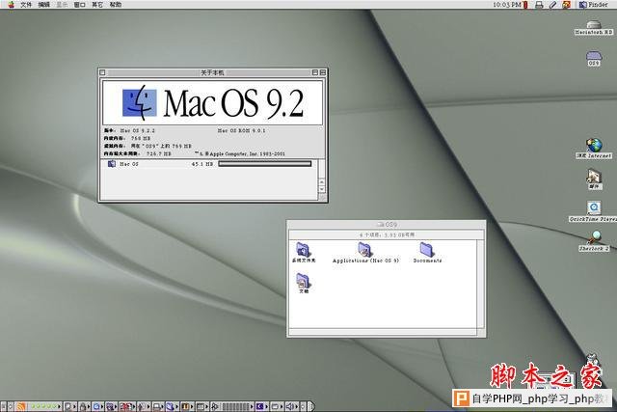
Task: Open the 帮助 menu
Action: point(116,5)
